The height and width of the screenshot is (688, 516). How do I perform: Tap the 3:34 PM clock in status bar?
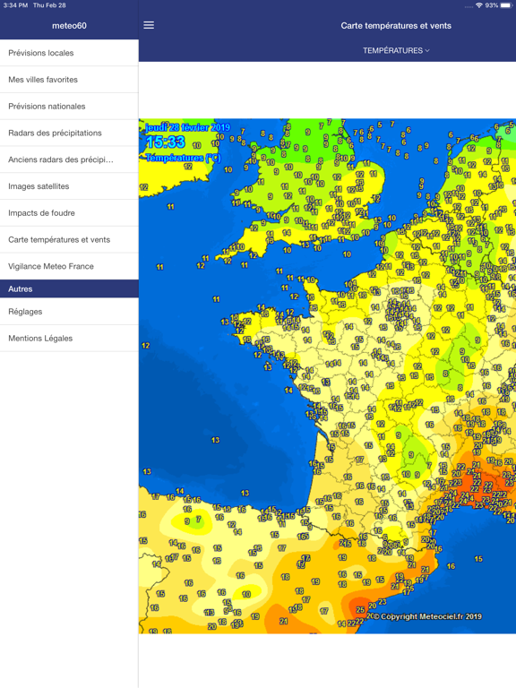(x=15, y=5)
